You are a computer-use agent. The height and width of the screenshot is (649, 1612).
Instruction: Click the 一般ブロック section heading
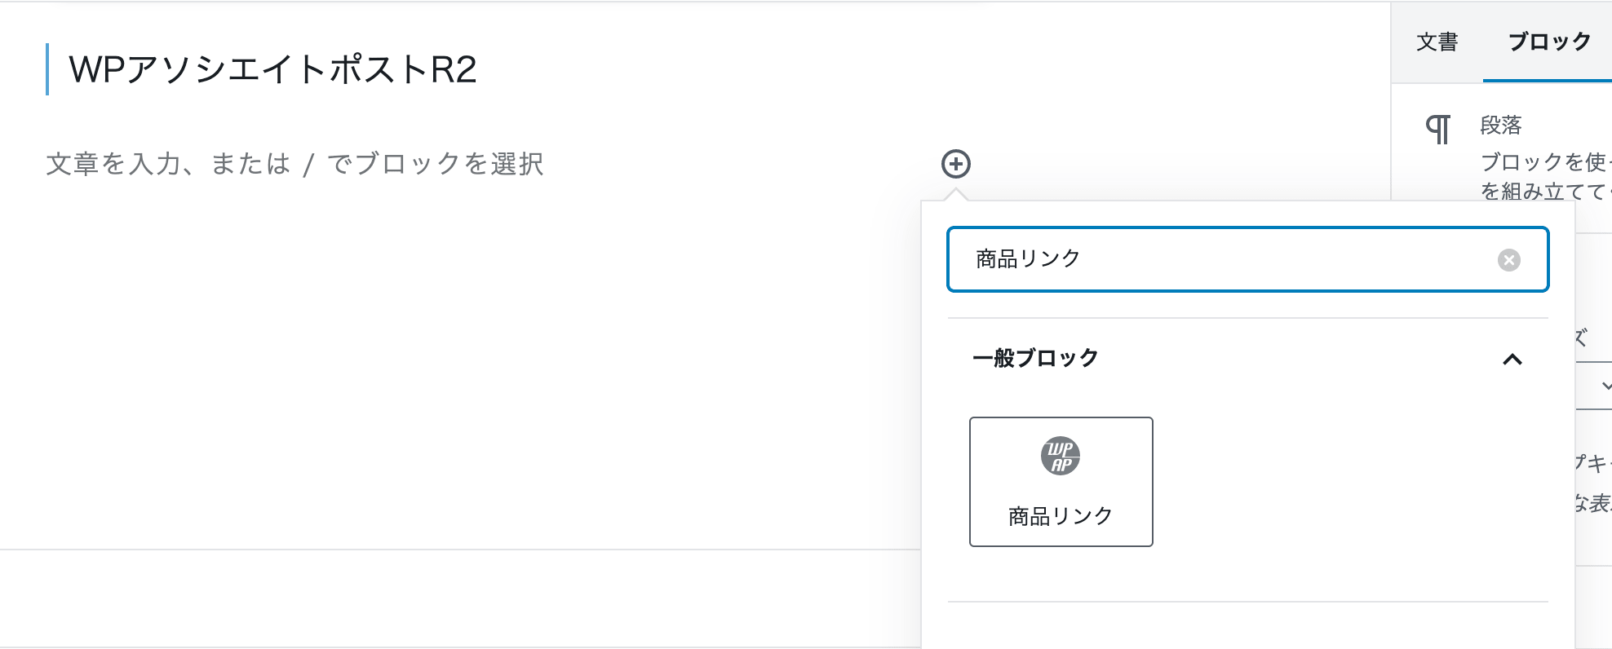(1035, 358)
